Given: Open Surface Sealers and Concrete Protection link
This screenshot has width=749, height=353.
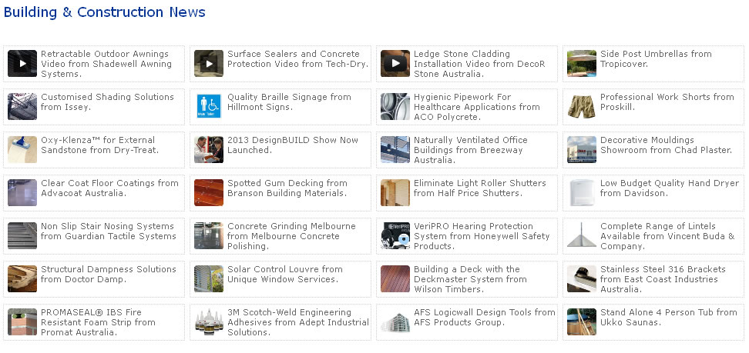Looking at the screenshot, I should coord(298,58).
